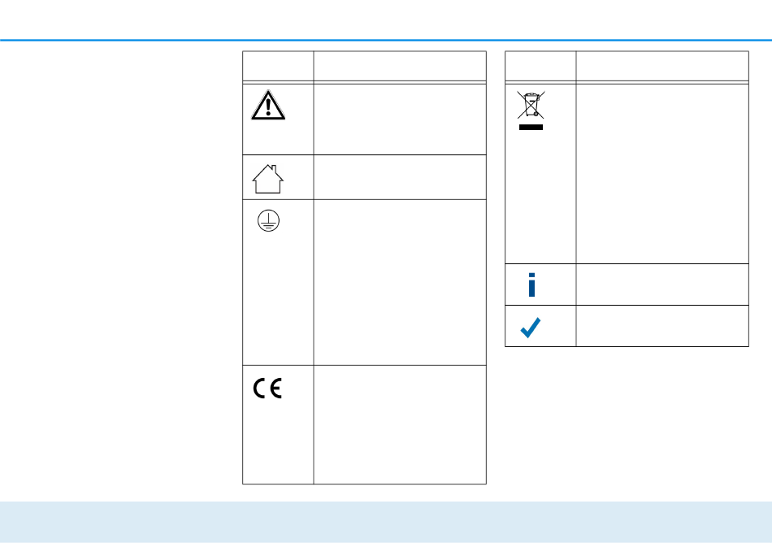Viewport: 772px width, 543px height.
Task: Click the description cell next to house symbol
Action: pos(399,177)
